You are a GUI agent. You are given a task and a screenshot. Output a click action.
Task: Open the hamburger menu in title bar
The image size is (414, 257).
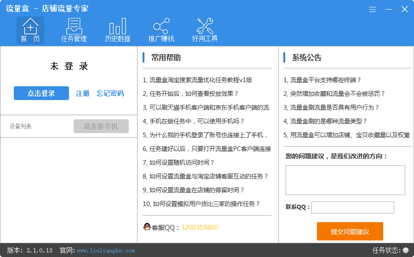pos(373,9)
